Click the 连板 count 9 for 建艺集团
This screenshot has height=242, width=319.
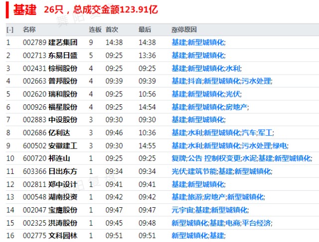click(91, 42)
